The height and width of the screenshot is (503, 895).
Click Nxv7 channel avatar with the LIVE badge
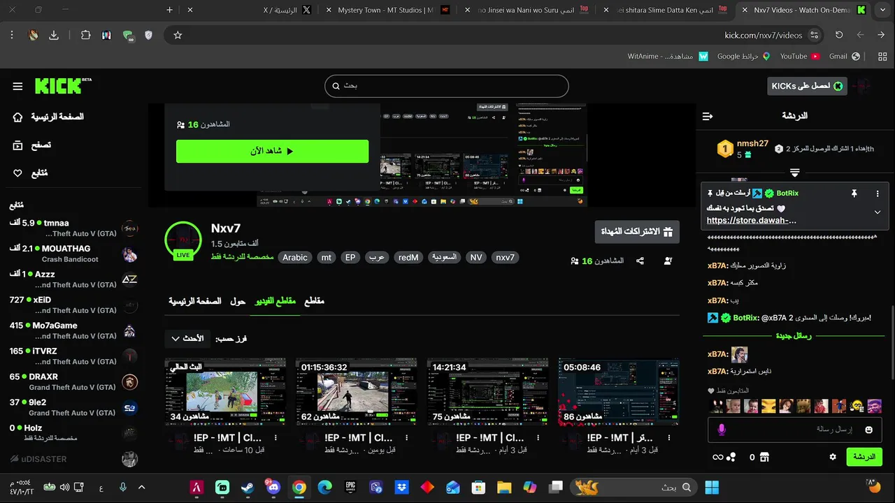point(183,240)
